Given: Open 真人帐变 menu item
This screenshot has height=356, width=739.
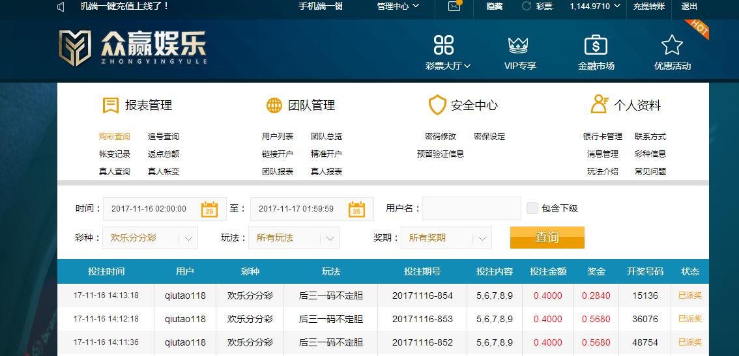Looking at the screenshot, I should pyautogui.click(x=164, y=171).
